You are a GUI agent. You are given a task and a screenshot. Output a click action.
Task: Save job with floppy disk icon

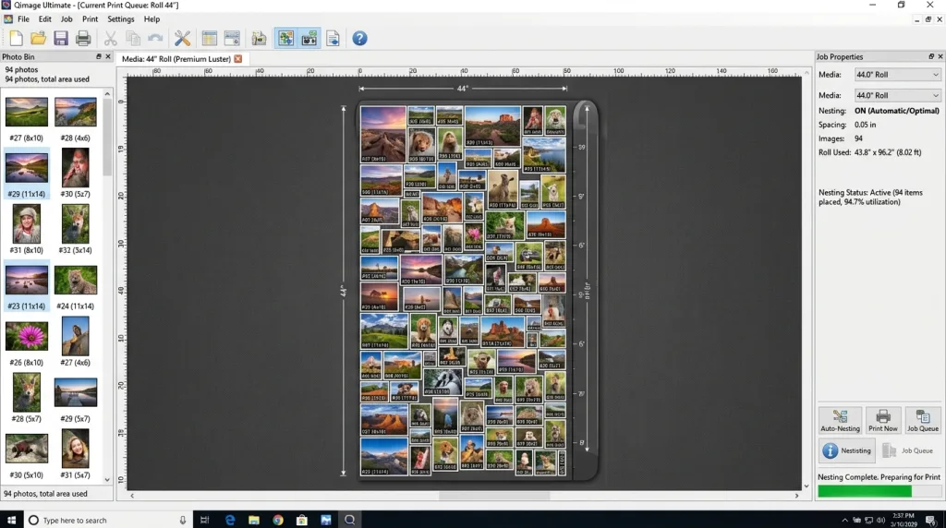point(60,39)
